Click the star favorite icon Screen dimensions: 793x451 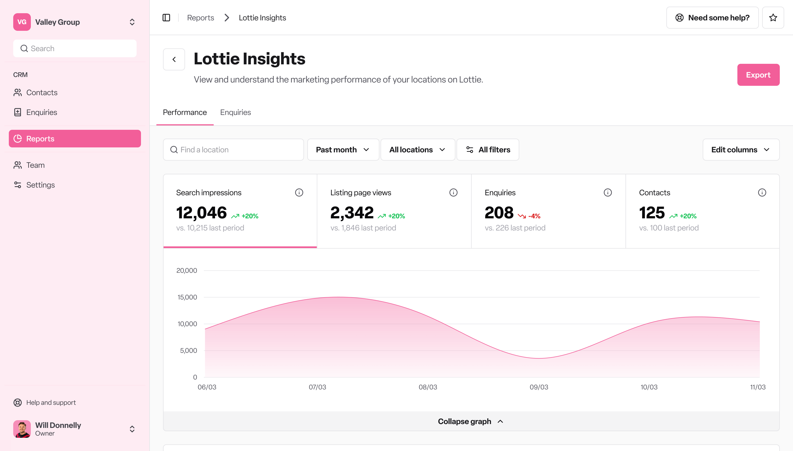773,18
